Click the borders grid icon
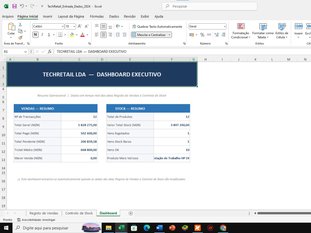The width and height of the screenshot is (311, 233). [60, 35]
